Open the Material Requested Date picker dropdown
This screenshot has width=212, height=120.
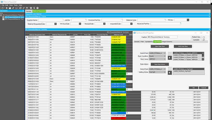[55, 24]
